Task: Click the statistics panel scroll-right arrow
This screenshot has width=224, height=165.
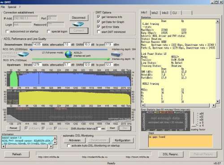Action: (214, 105)
